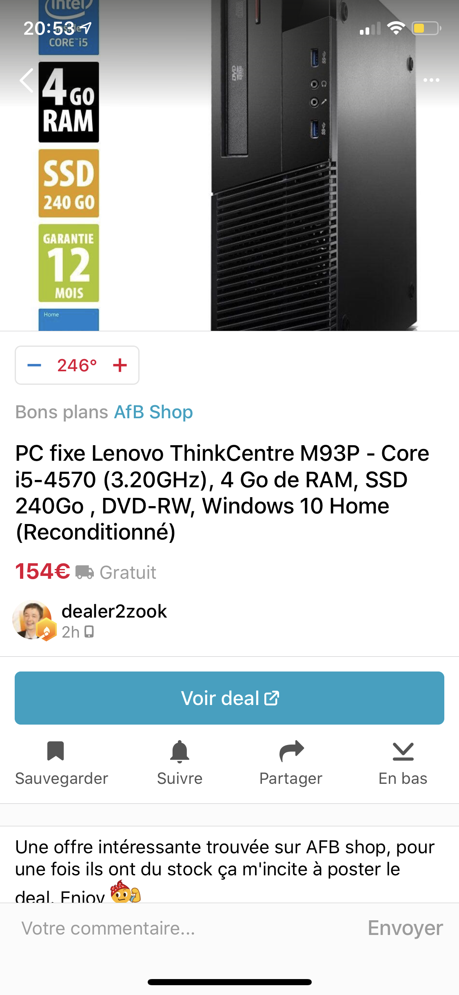Follow deal with the Suivre bell icon

(180, 751)
